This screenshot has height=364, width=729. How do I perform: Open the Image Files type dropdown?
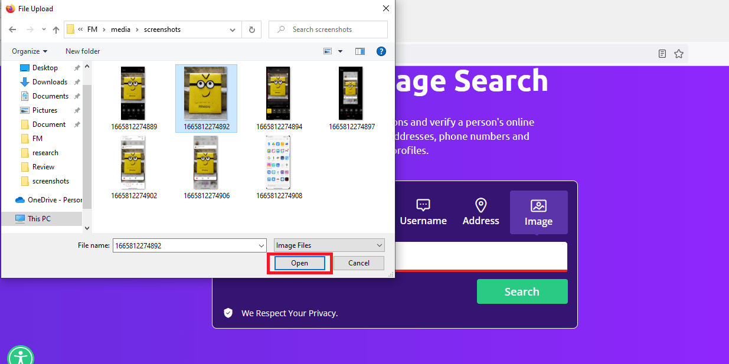[x=329, y=245]
